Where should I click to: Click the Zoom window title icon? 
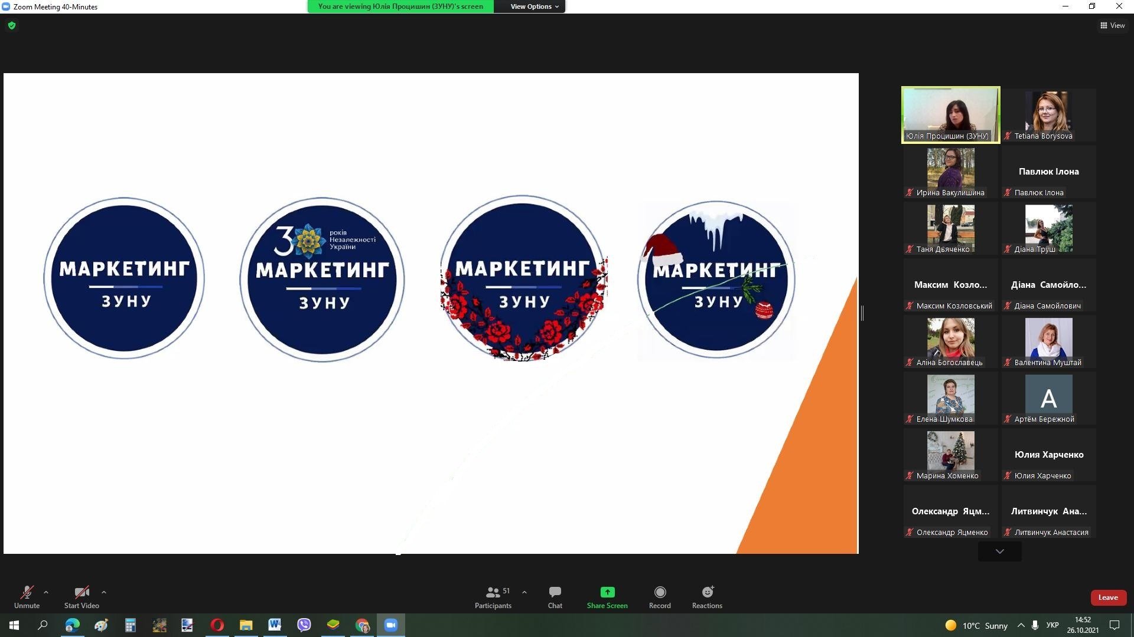pyautogui.click(x=6, y=6)
